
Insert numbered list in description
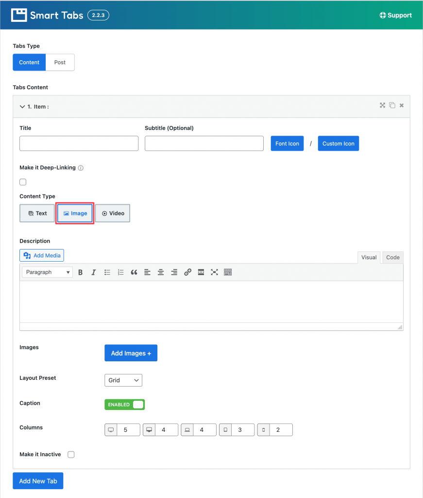pyautogui.click(x=120, y=272)
